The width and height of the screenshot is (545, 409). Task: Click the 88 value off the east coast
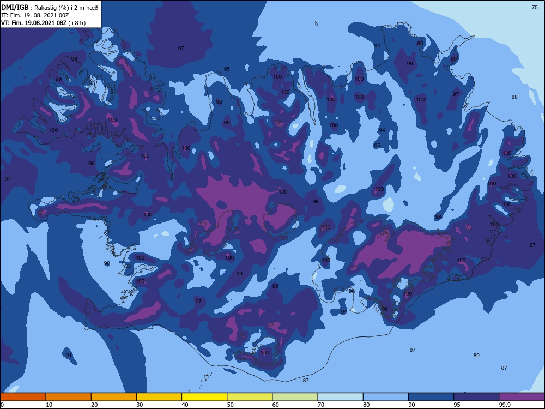point(514,97)
